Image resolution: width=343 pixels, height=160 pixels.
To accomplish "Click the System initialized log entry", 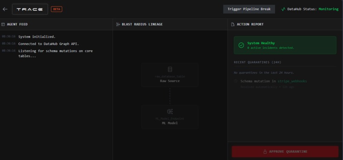I will click(37, 37).
